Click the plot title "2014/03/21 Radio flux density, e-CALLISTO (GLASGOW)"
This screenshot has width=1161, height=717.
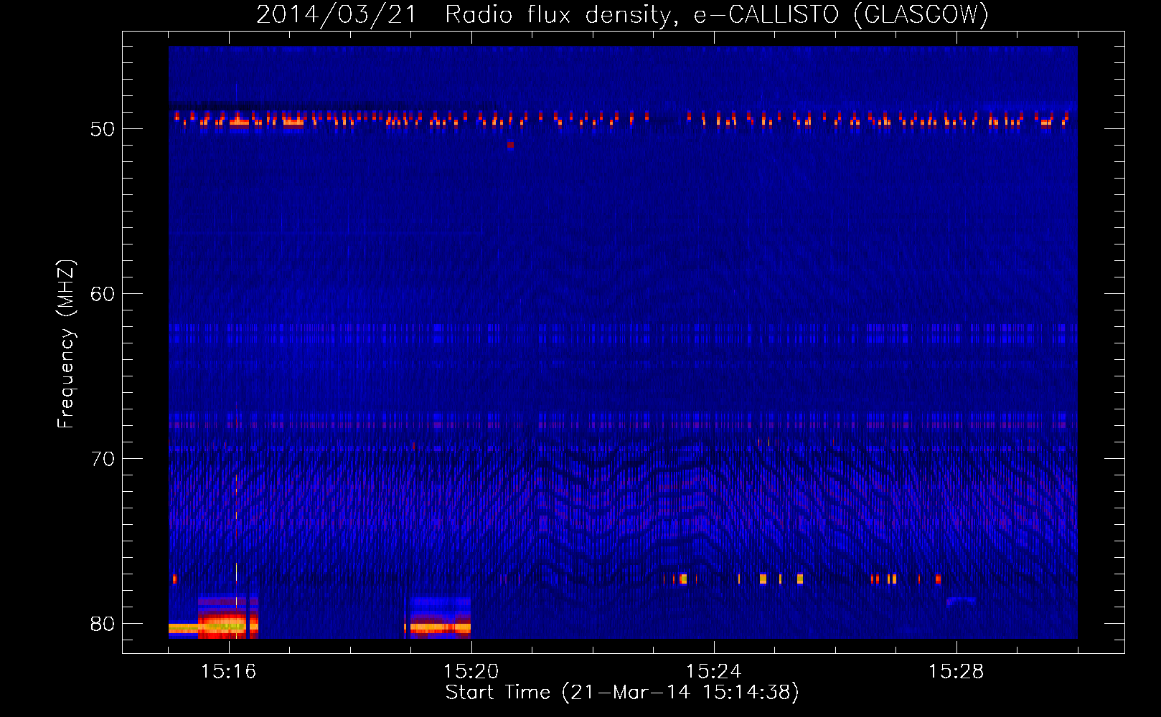coord(622,14)
